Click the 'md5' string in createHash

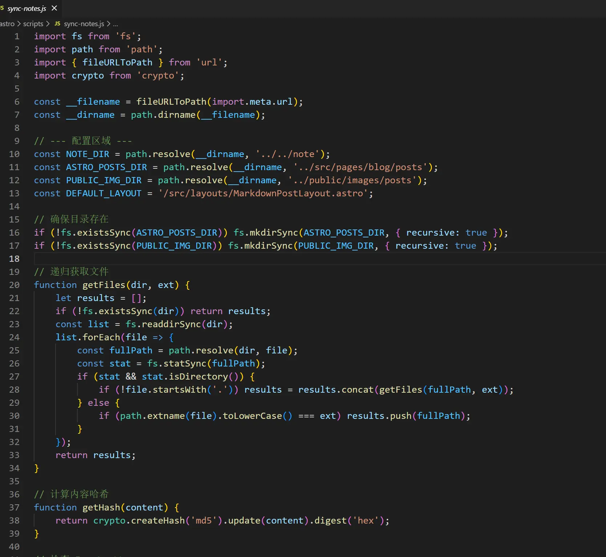(x=204, y=520)
